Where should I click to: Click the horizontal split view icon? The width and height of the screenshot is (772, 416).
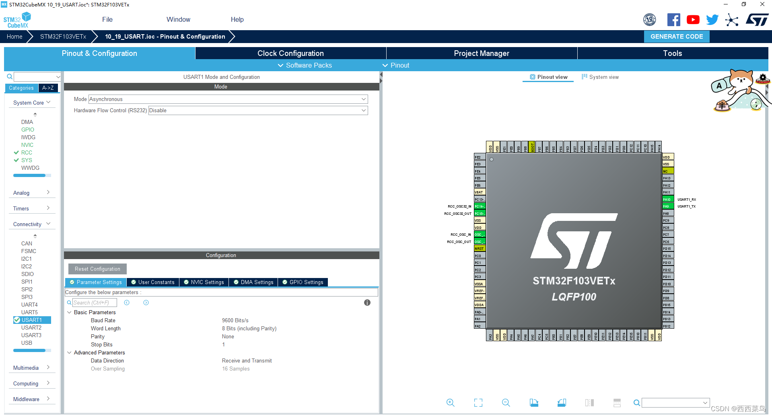tap(617, 403)
